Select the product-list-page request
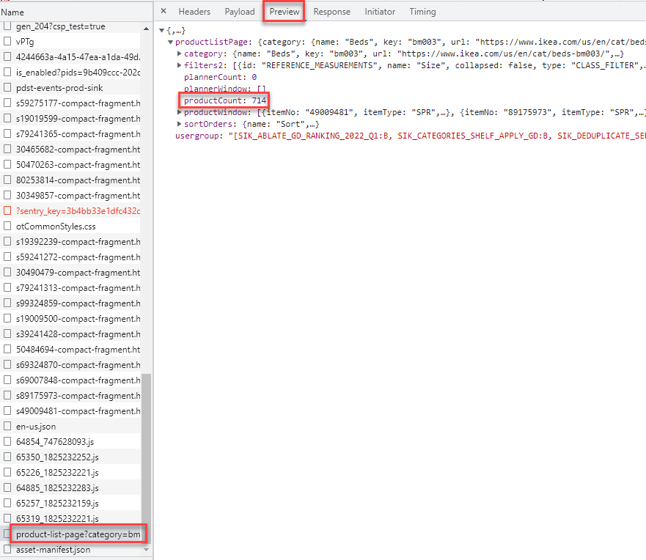Screen dimensions: 646x560 coord(78,534)
